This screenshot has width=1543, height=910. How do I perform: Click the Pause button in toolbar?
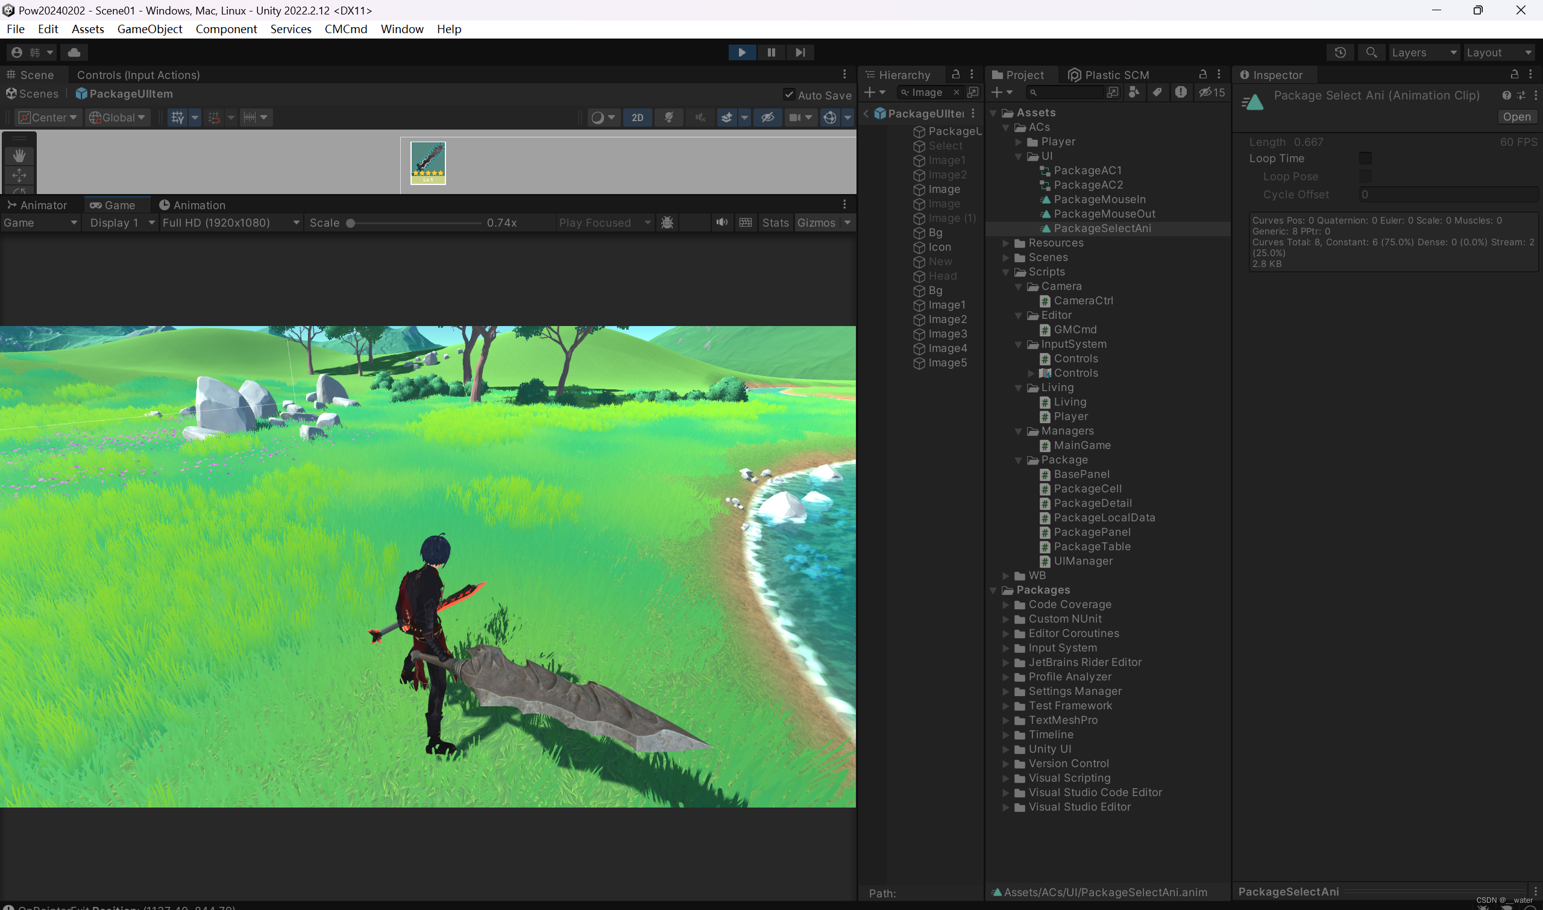click(x=771, y=52)
